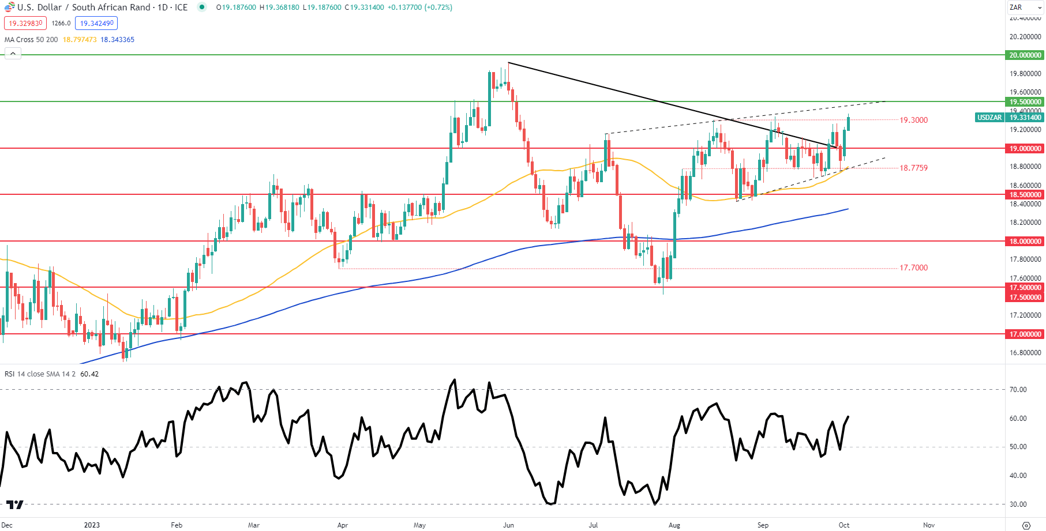Click the blue buy price 19.342490 button
Image resolution: width=1046 pixels, height=531 pixels.
click(96, 23)
